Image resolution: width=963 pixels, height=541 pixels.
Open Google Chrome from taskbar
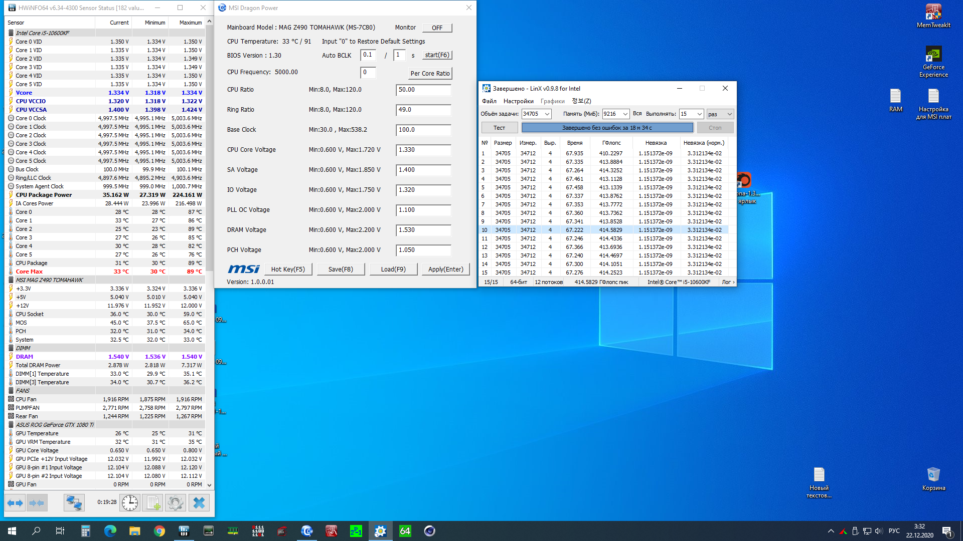159,531
